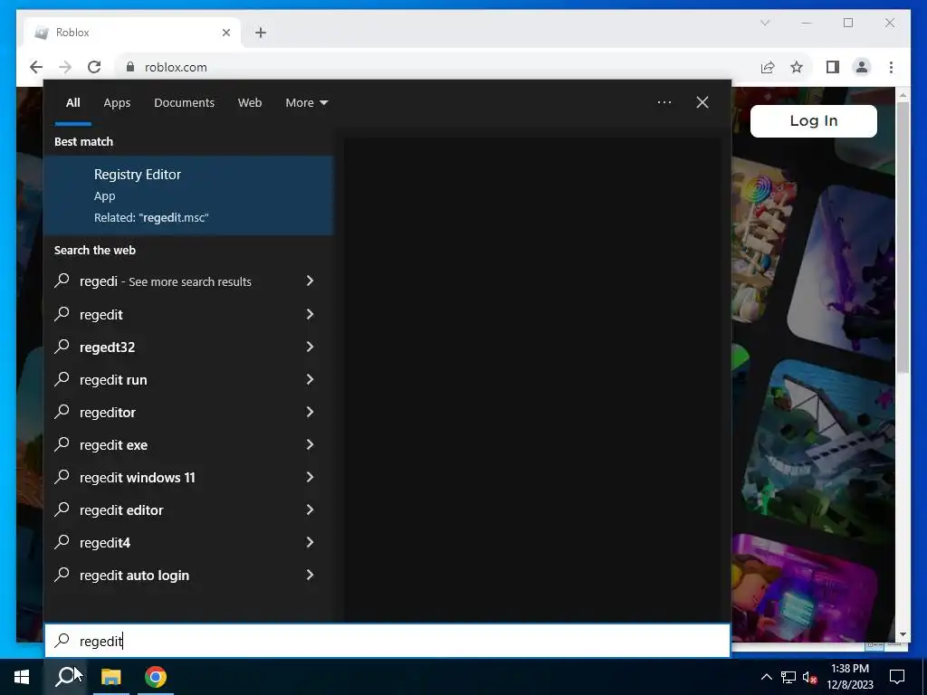
Task: Switch to the Web search tab
Action: click(x=250, y=103)
